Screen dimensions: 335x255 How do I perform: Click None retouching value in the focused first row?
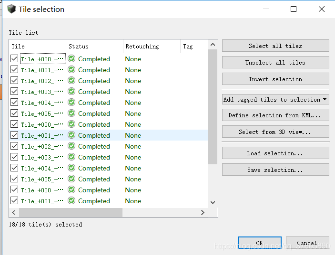pos(133,59)
